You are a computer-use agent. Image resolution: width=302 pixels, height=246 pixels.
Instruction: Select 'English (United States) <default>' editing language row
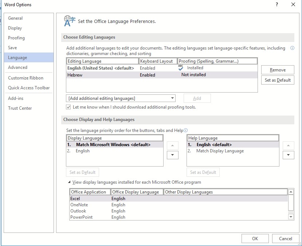162,68
